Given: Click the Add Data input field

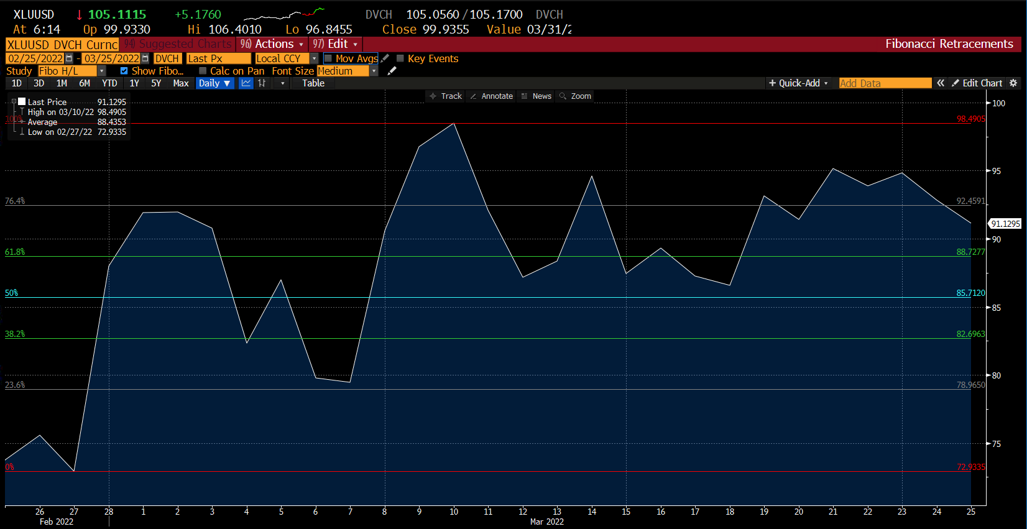Looking at the screenshot, I should coord(885,83).
